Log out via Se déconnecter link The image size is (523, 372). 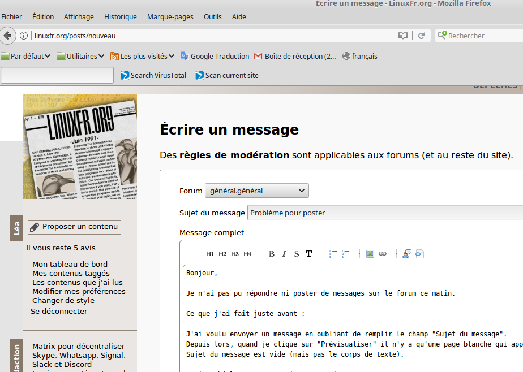tap(59, 311)
